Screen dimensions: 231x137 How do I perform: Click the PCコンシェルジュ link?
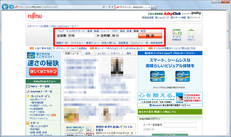(x=39, y=118)
